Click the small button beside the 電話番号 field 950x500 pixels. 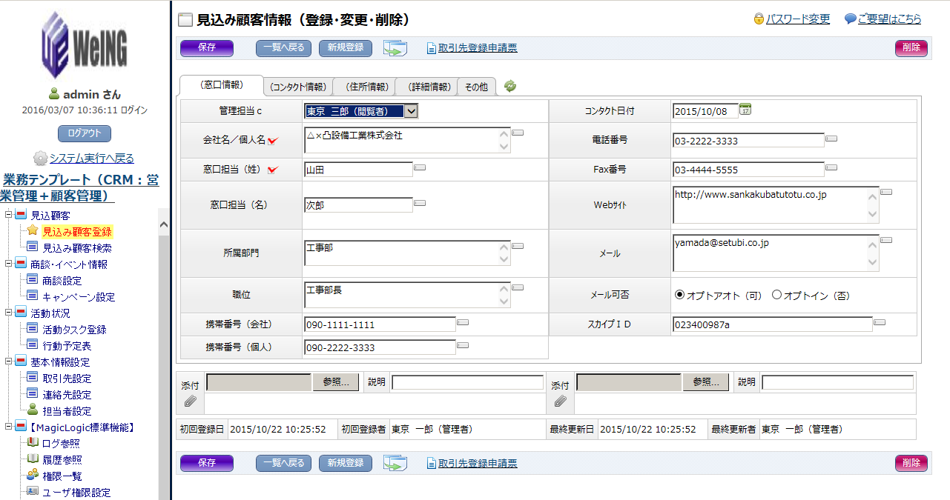tap(831, 139)
